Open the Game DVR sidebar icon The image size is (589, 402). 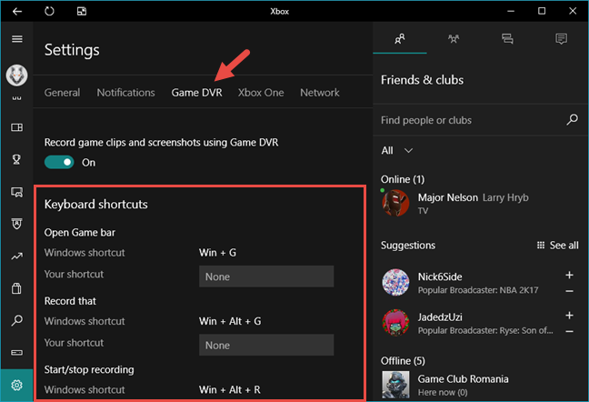click(16, 192)
